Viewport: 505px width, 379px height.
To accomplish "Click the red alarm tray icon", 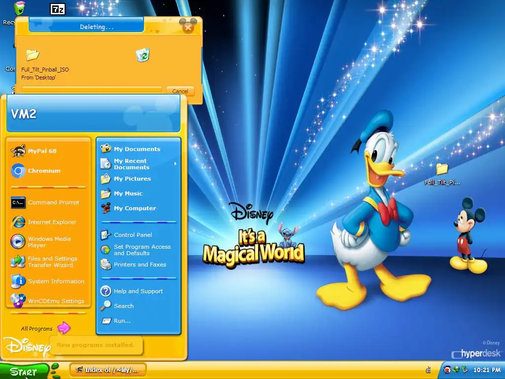I will coord(447,370).
